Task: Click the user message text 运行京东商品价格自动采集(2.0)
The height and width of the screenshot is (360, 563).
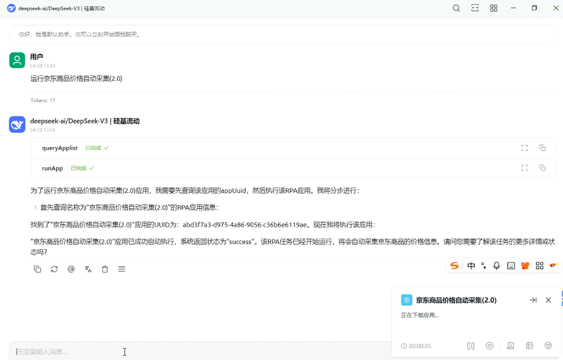Action: [76, 79]
